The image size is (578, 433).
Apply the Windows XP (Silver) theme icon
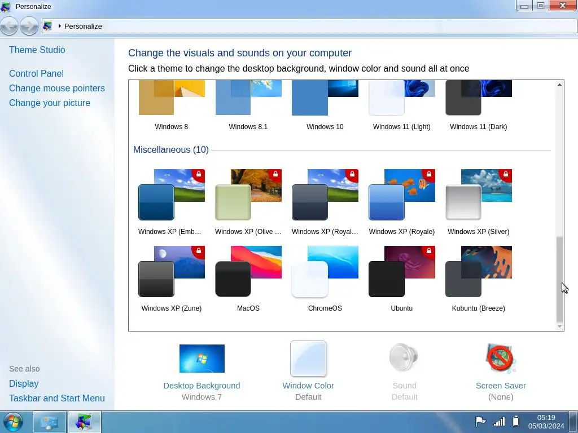(479, 195)
